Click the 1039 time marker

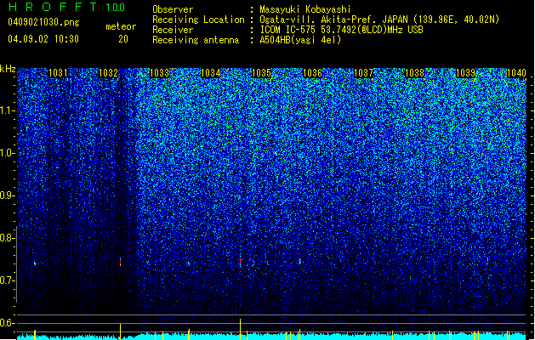pyautogui.click(x=466, y=73)
